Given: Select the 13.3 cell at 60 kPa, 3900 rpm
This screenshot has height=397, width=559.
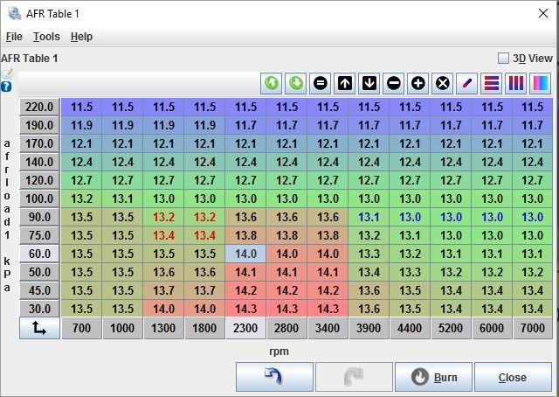Looking at the screenshot, I should [x=369, y=254].
